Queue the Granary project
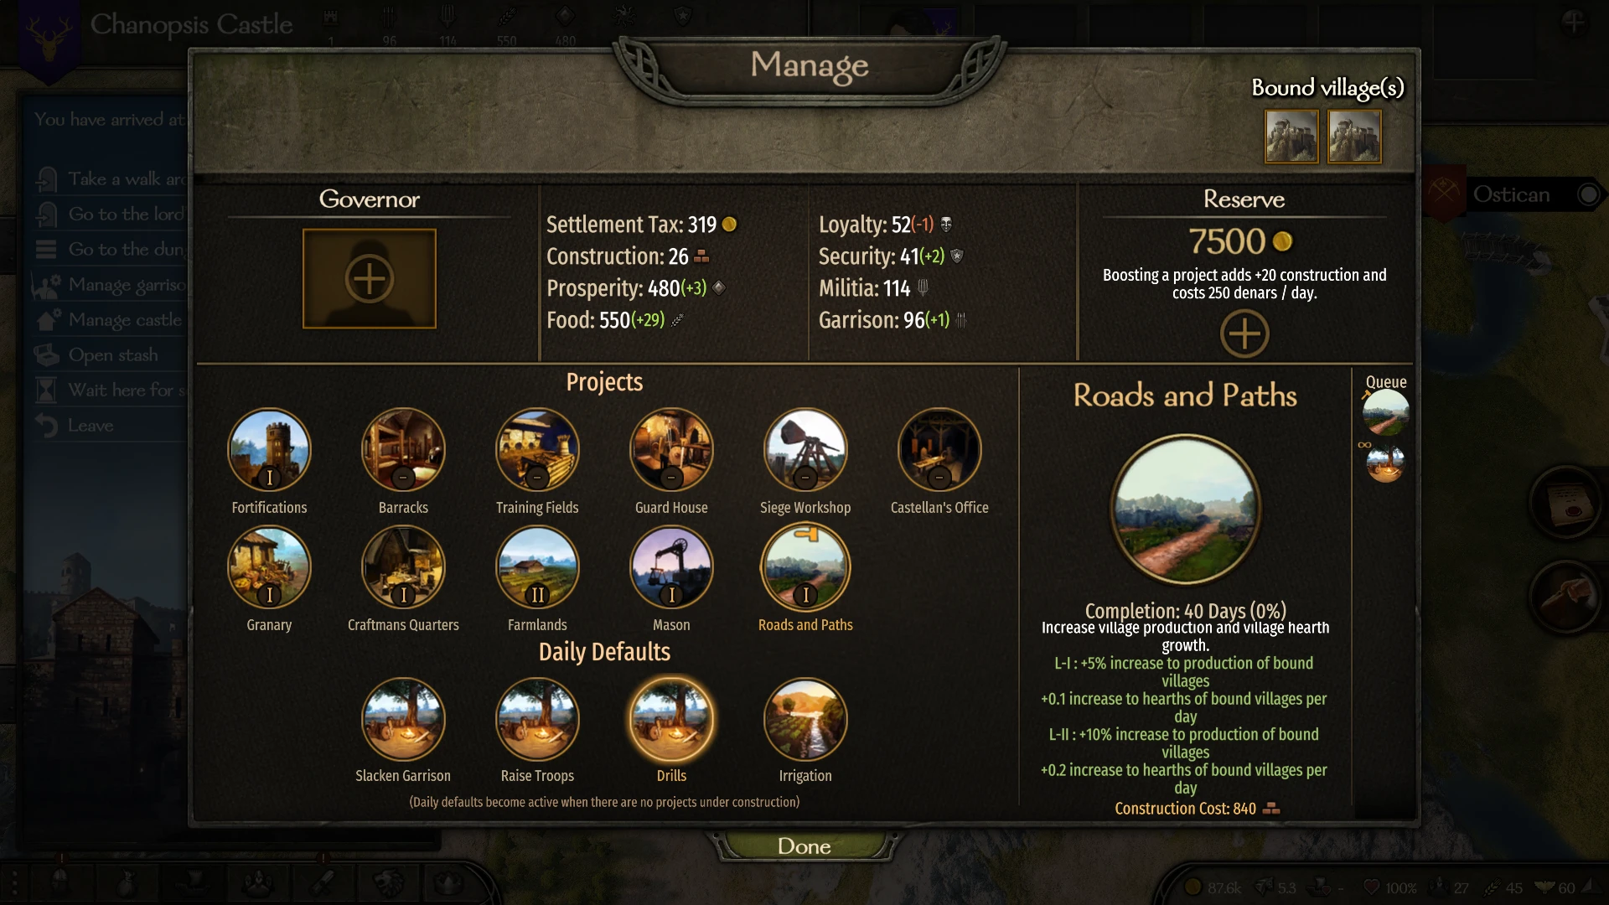Screen dimensions: 1609x905 point(269,567)
